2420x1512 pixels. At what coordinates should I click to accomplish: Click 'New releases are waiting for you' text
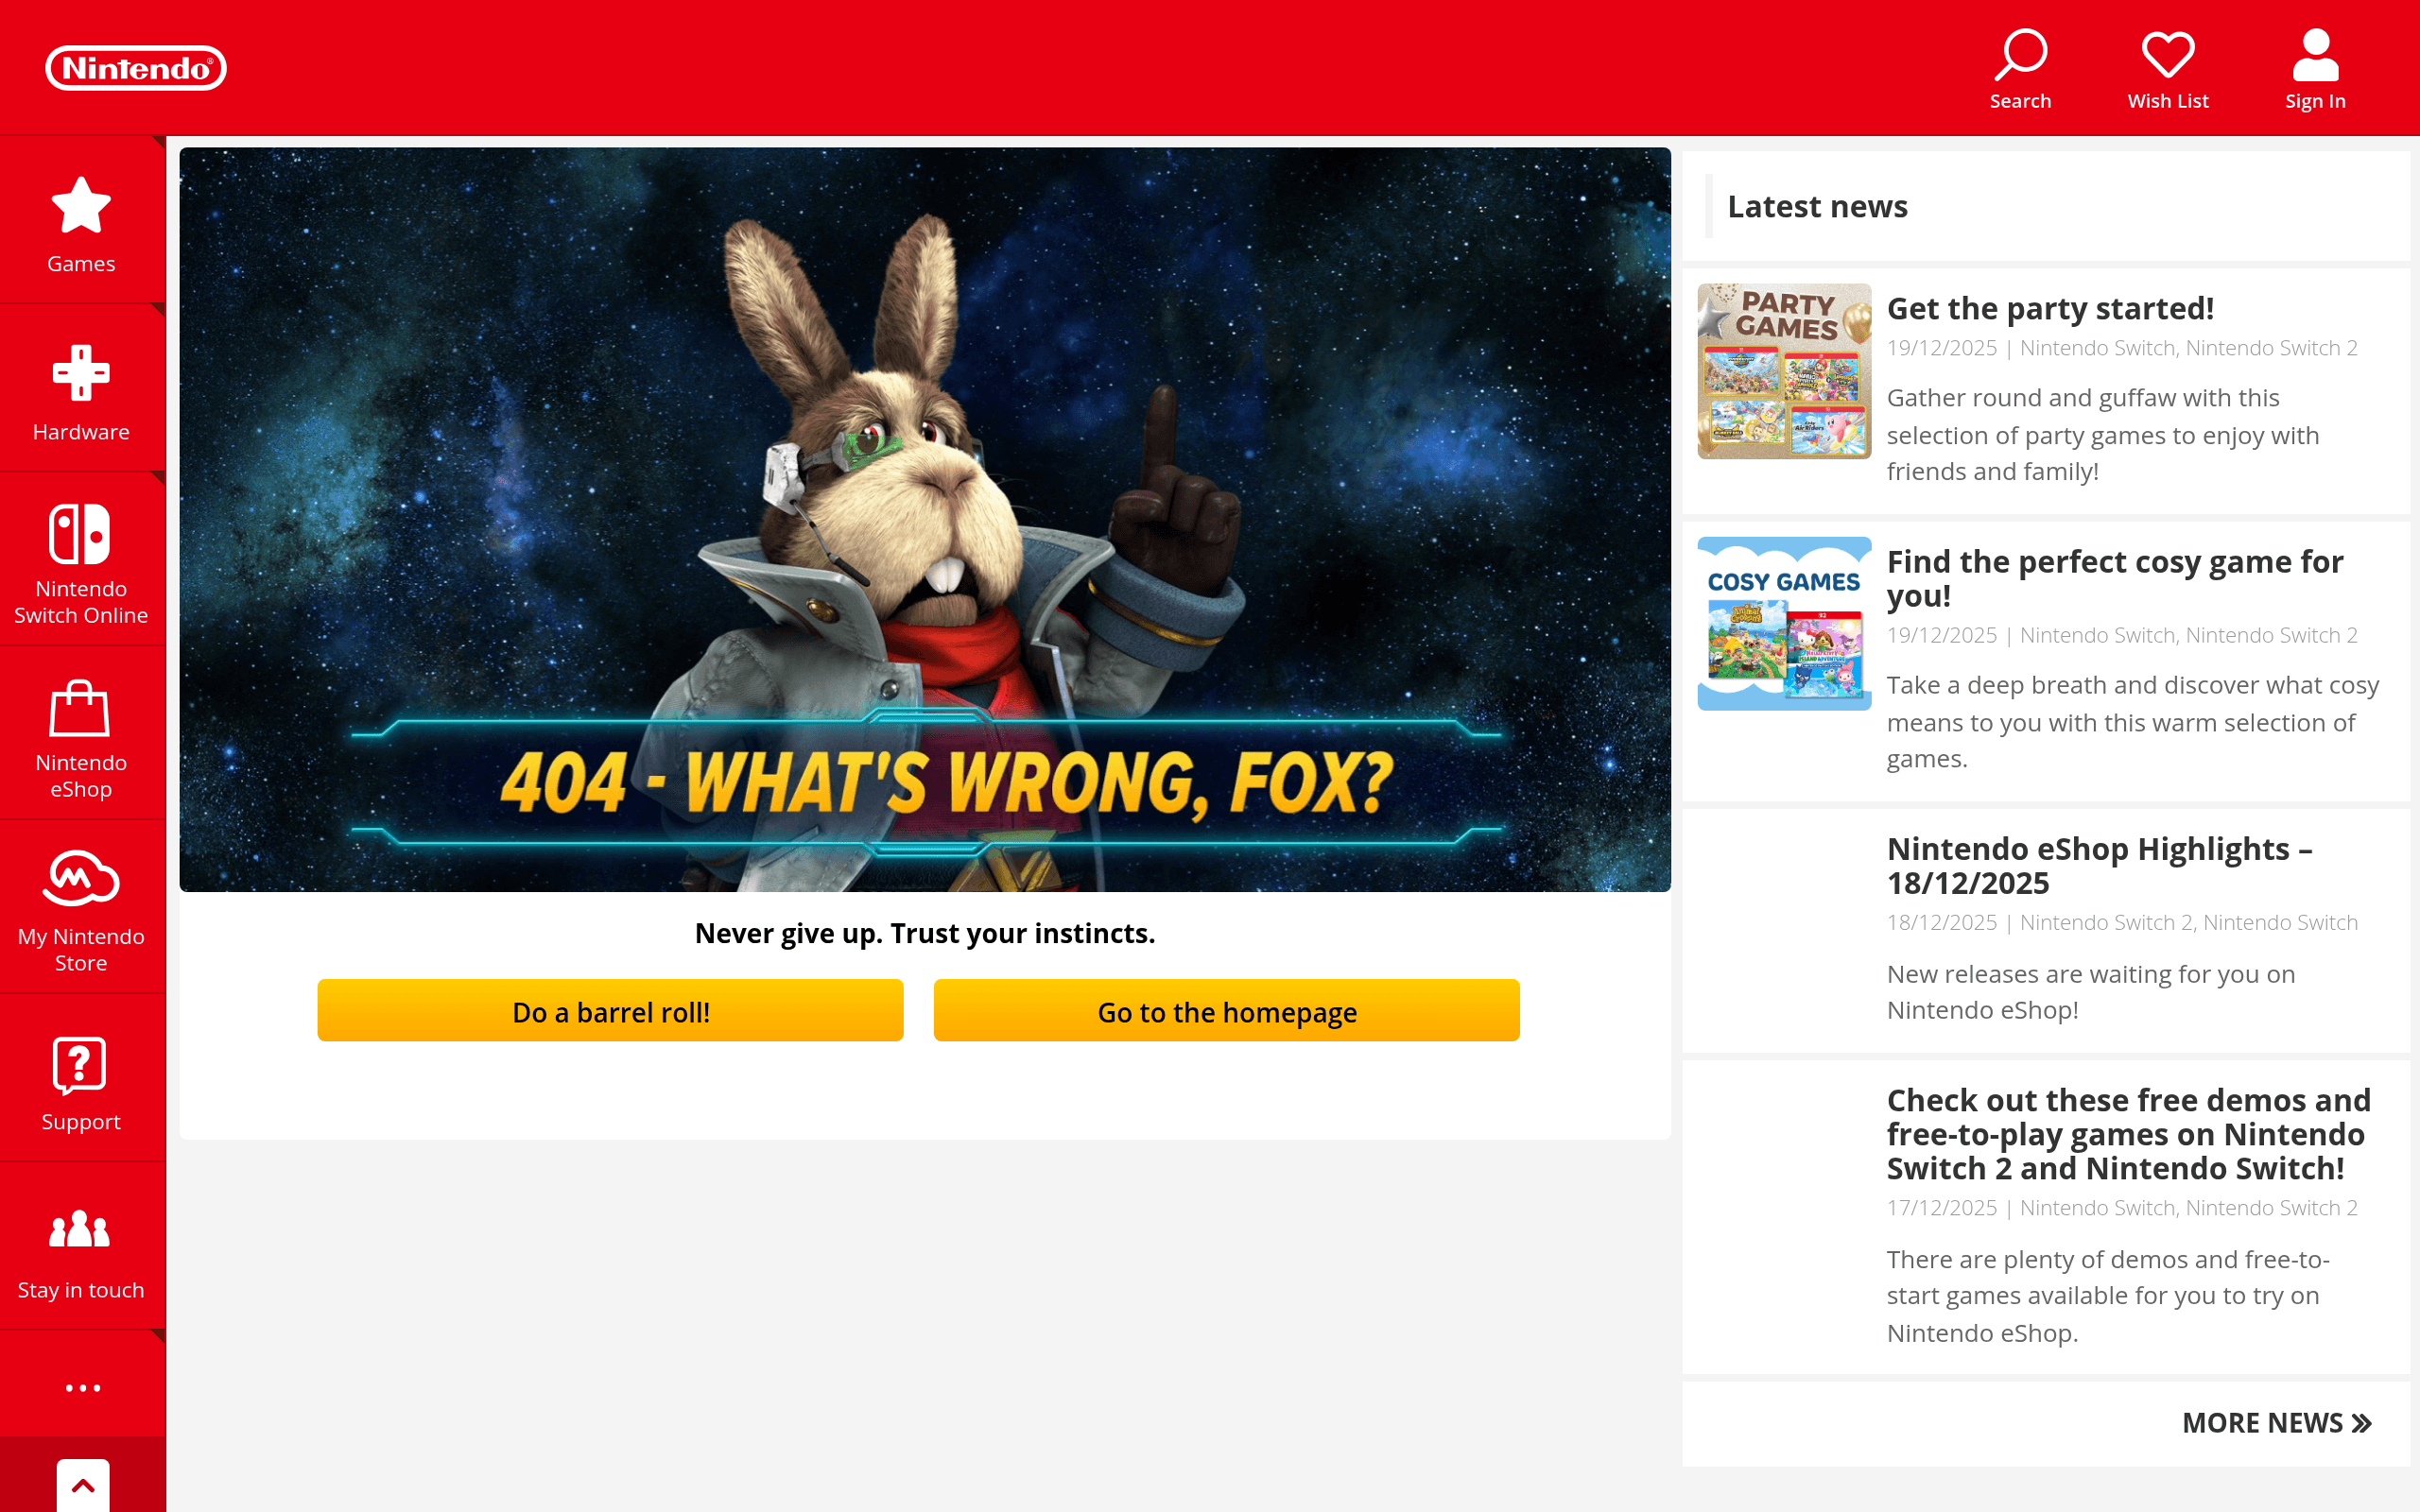2091,992
